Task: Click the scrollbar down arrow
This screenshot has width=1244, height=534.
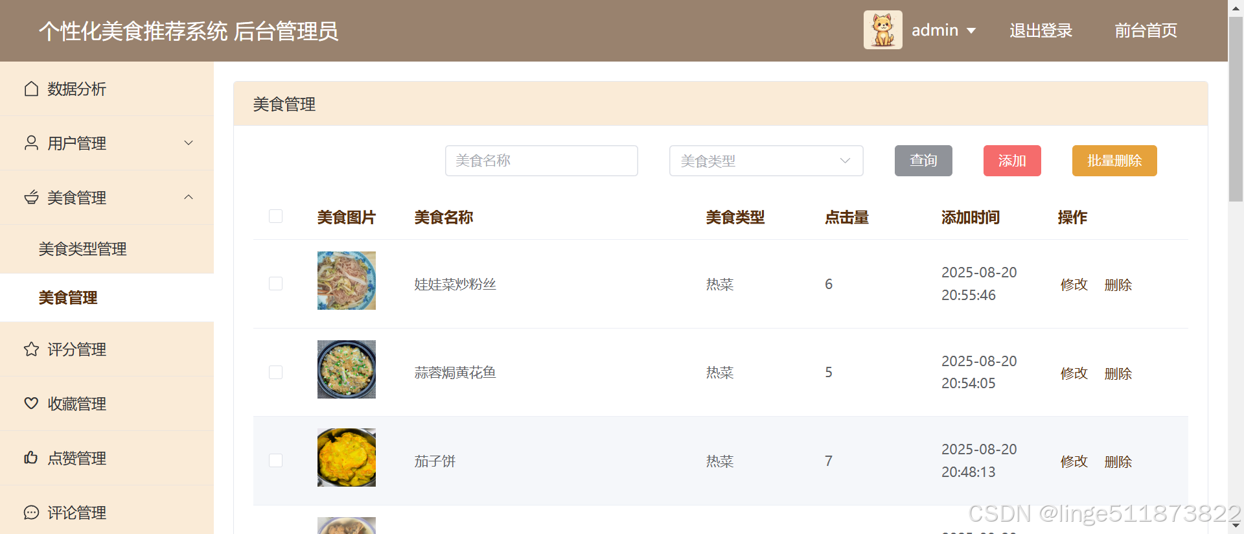Action: (x=1236, y=526)
